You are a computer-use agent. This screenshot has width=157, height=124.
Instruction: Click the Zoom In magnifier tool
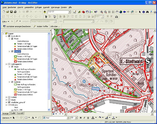coord(102,12)
